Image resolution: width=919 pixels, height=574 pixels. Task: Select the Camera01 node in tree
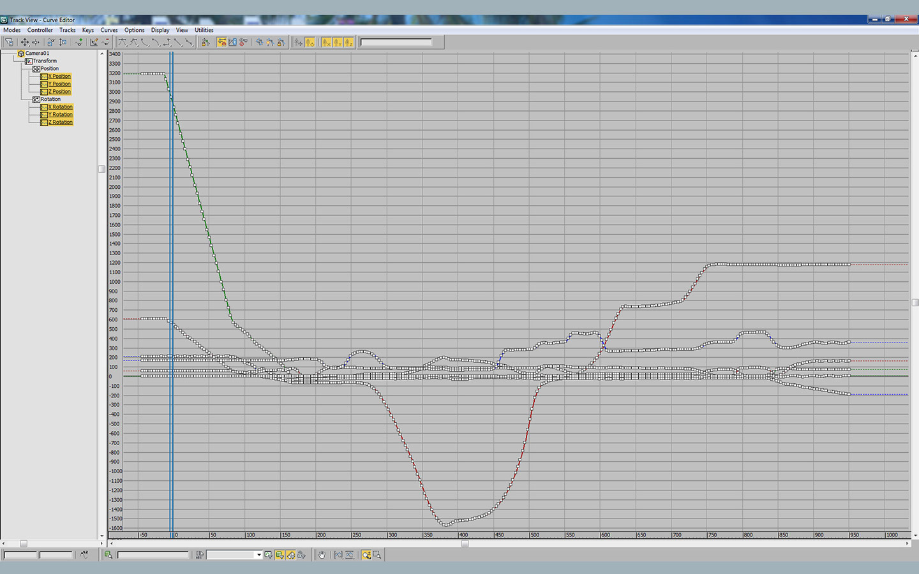click(x=37, y=54)
